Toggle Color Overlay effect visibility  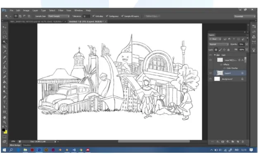coord(224,68)
